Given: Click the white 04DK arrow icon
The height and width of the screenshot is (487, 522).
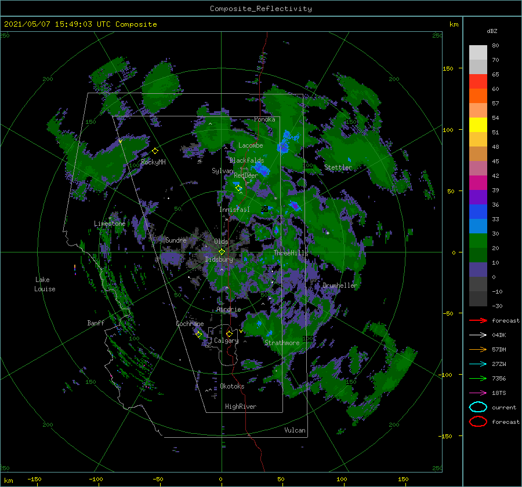Looking at the screenshot, I should (478, 335).
